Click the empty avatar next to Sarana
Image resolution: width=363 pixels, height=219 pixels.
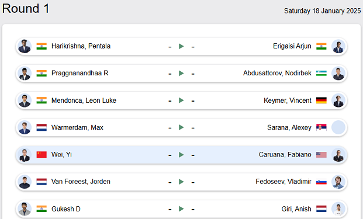(338, 127)
